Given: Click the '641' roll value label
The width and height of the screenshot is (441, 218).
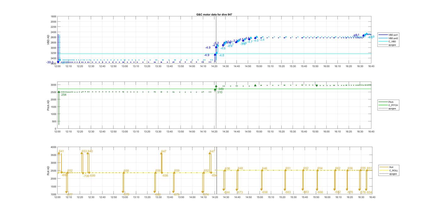Looking at the screenshot, I should [61, 151].
